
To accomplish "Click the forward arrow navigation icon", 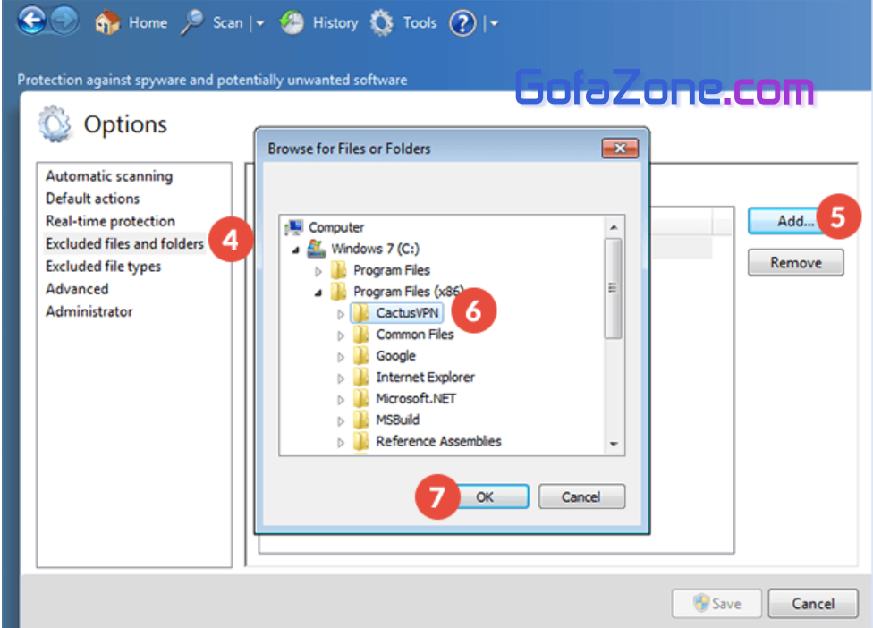I will pos(64,21).
